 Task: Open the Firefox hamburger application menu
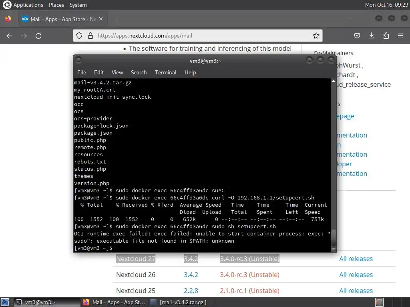(400, 36)
